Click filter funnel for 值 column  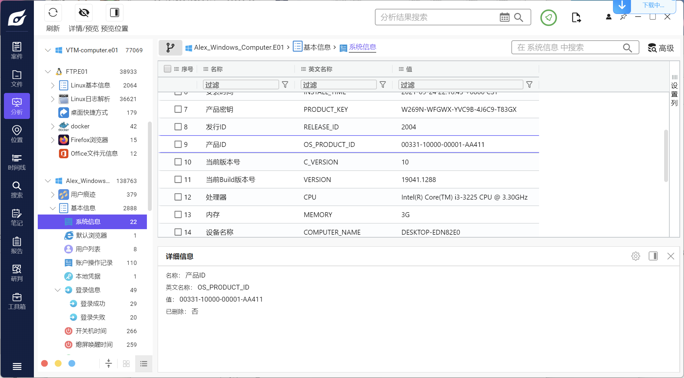click(529, 85)
